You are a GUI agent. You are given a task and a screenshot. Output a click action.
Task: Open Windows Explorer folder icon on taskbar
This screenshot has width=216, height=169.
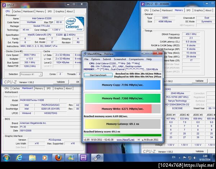(x=32, y=157)
